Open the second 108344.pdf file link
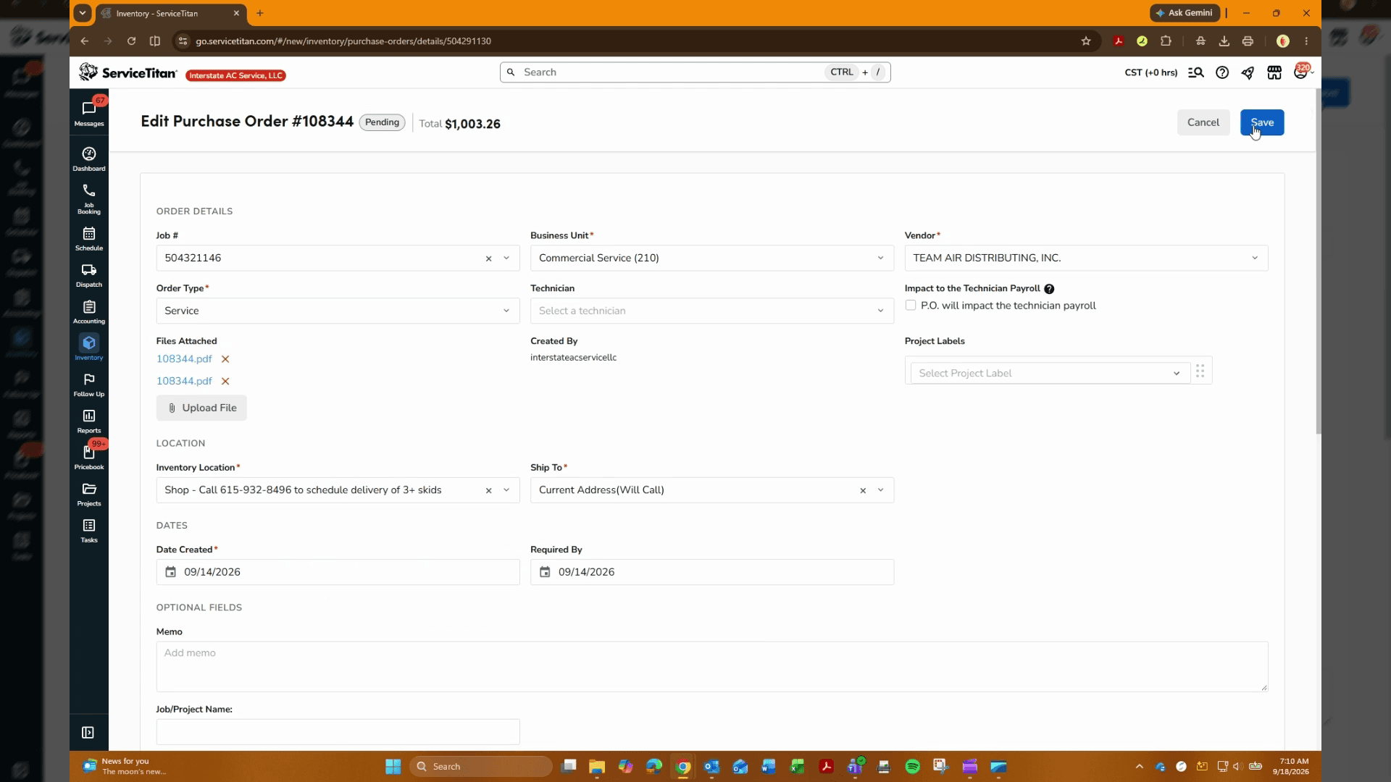This screenshot has height=782, width=1391. pos(184,381)
